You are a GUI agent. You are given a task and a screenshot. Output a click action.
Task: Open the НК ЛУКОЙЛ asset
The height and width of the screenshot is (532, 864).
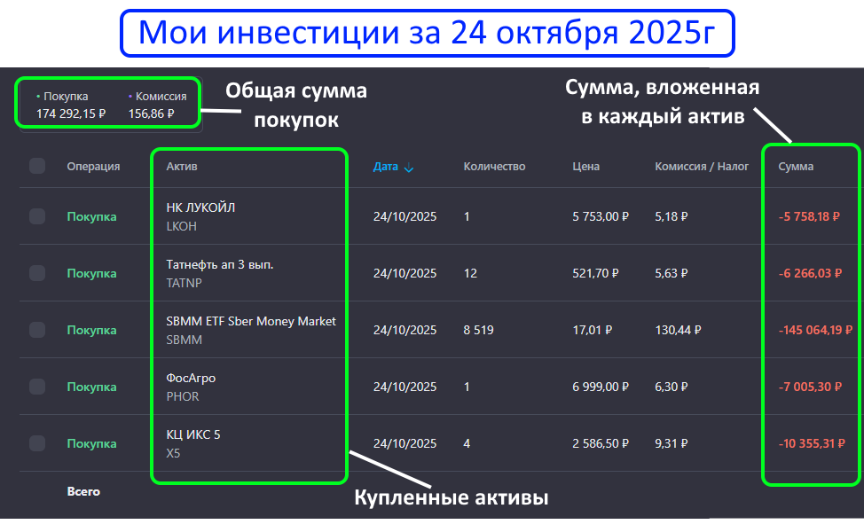point(200,207)
